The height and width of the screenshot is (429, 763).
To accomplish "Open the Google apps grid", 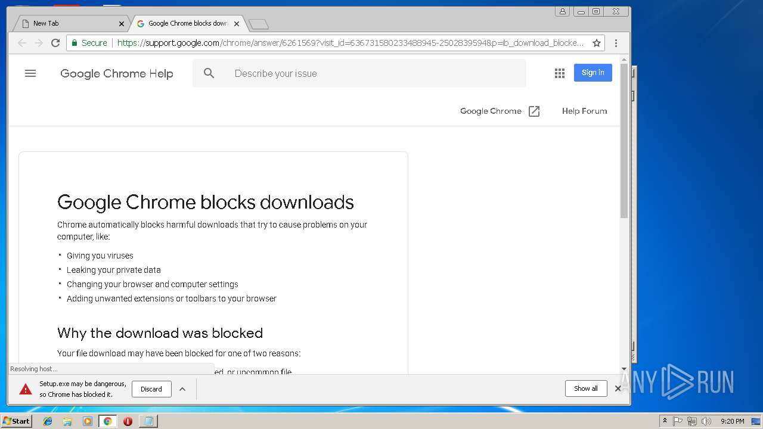I will point(560,73).
